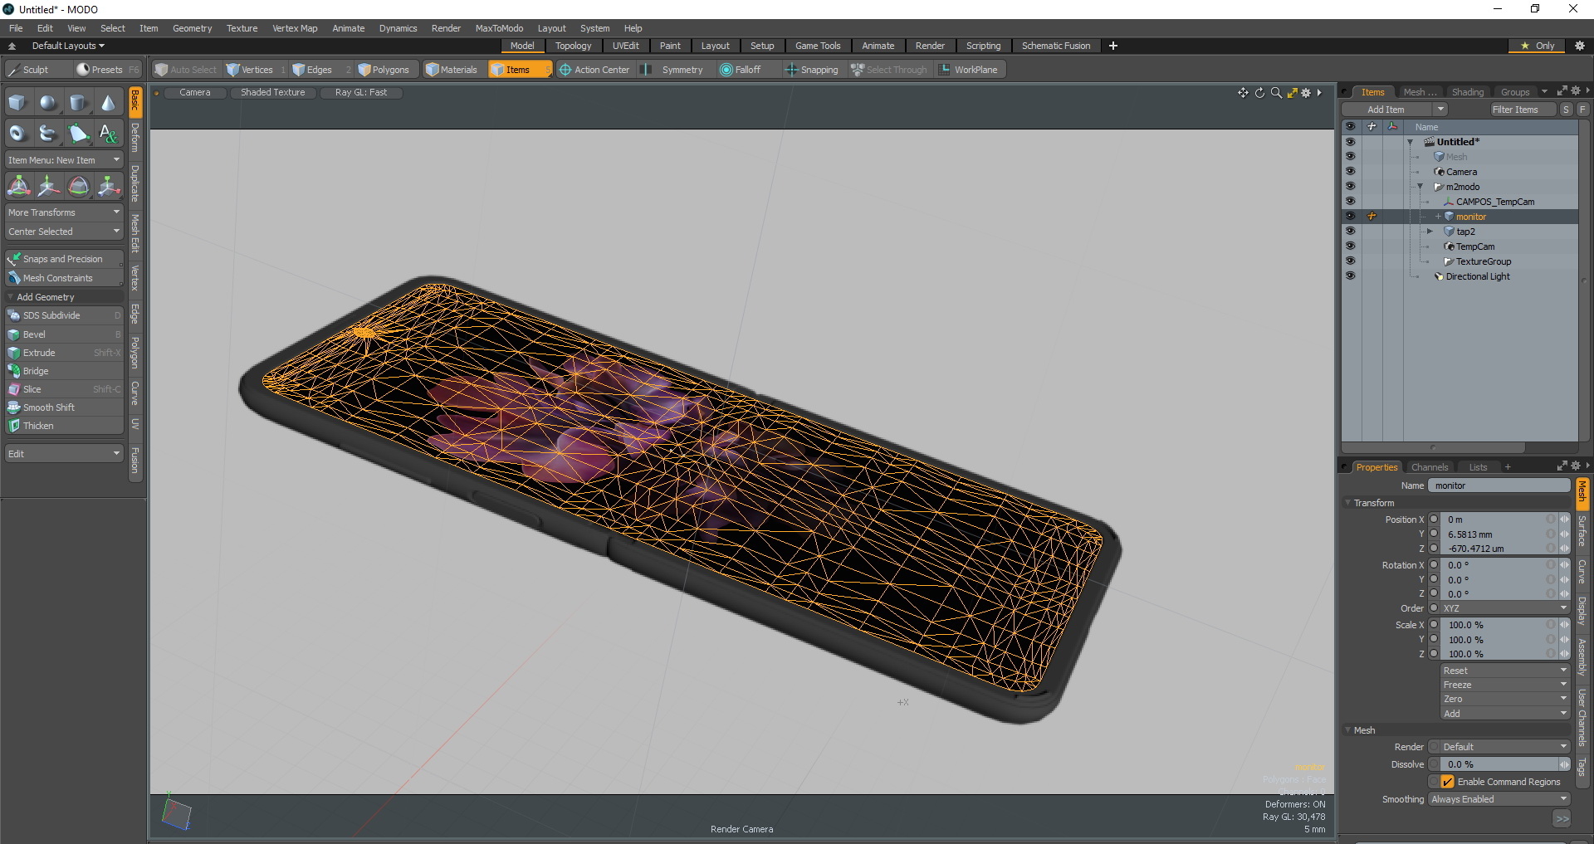The width and height of the screenshot is (1594, 844).
Task: Switch to the Topology layout tab
Action: [573, 46]
